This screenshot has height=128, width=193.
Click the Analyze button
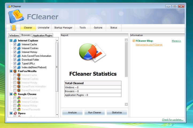coord(72,113)
